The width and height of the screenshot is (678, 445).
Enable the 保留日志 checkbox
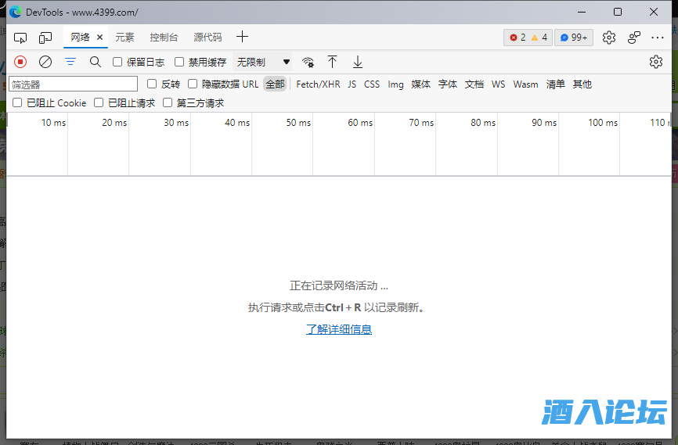pyautogui.click(x=118, y=62)
